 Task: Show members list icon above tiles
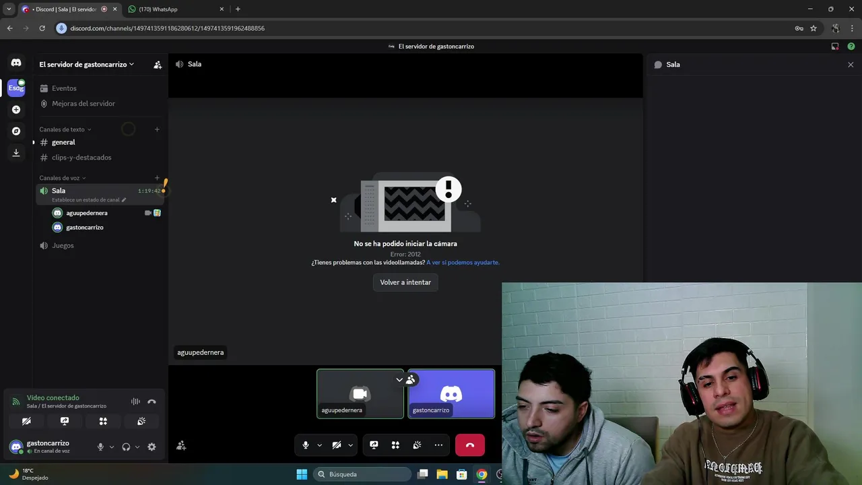coord(410,379)
